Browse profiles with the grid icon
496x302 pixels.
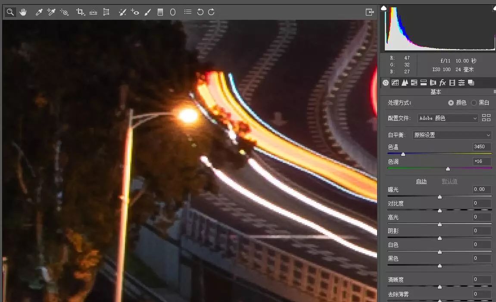(x=487, y=118)
